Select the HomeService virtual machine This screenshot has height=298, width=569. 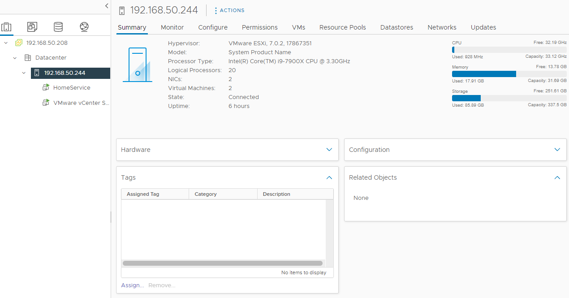coord(72,88)
